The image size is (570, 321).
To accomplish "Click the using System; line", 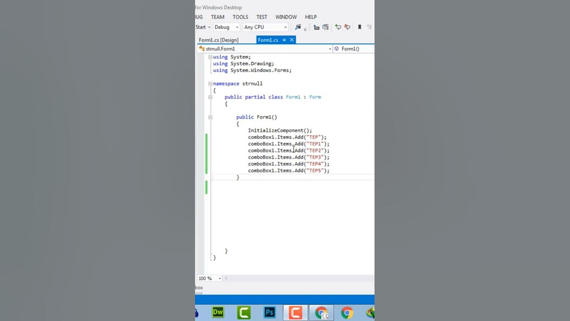I will (x=232, y=57).
